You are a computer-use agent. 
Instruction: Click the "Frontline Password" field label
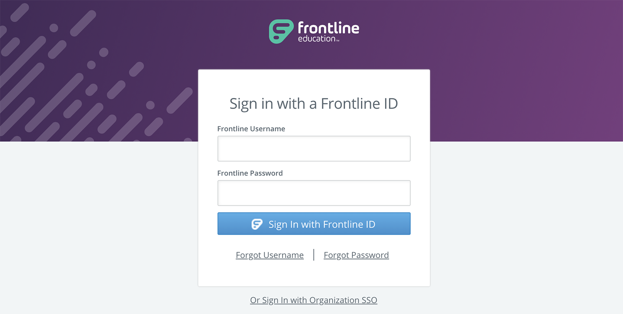pos(250,173)
